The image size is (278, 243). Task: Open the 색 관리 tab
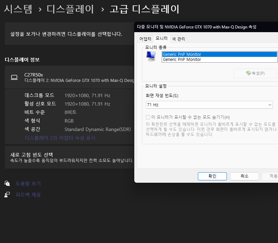pos(178,39)
